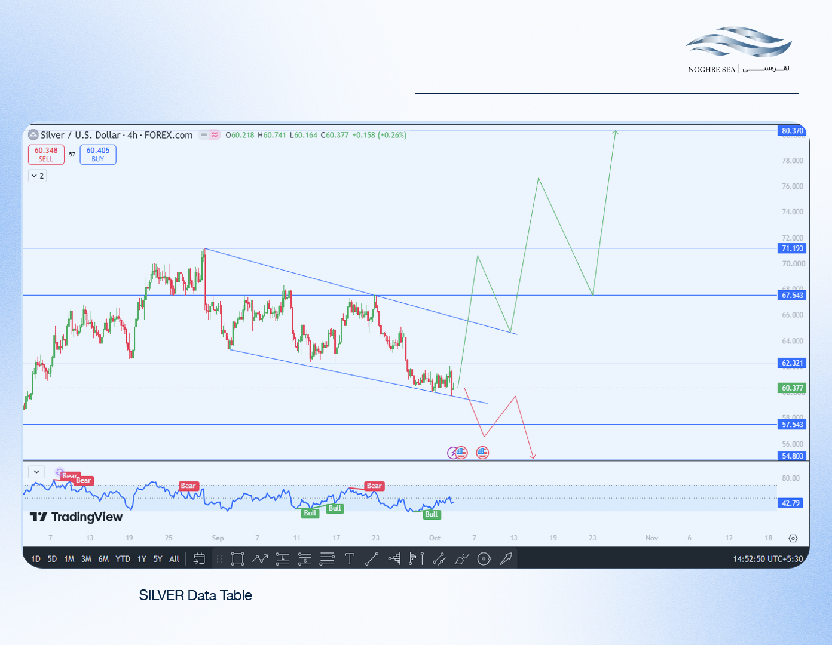Viewport: 832px width, 645px height.
Task: Select the arrow marker tool
Action: (506, 559)
